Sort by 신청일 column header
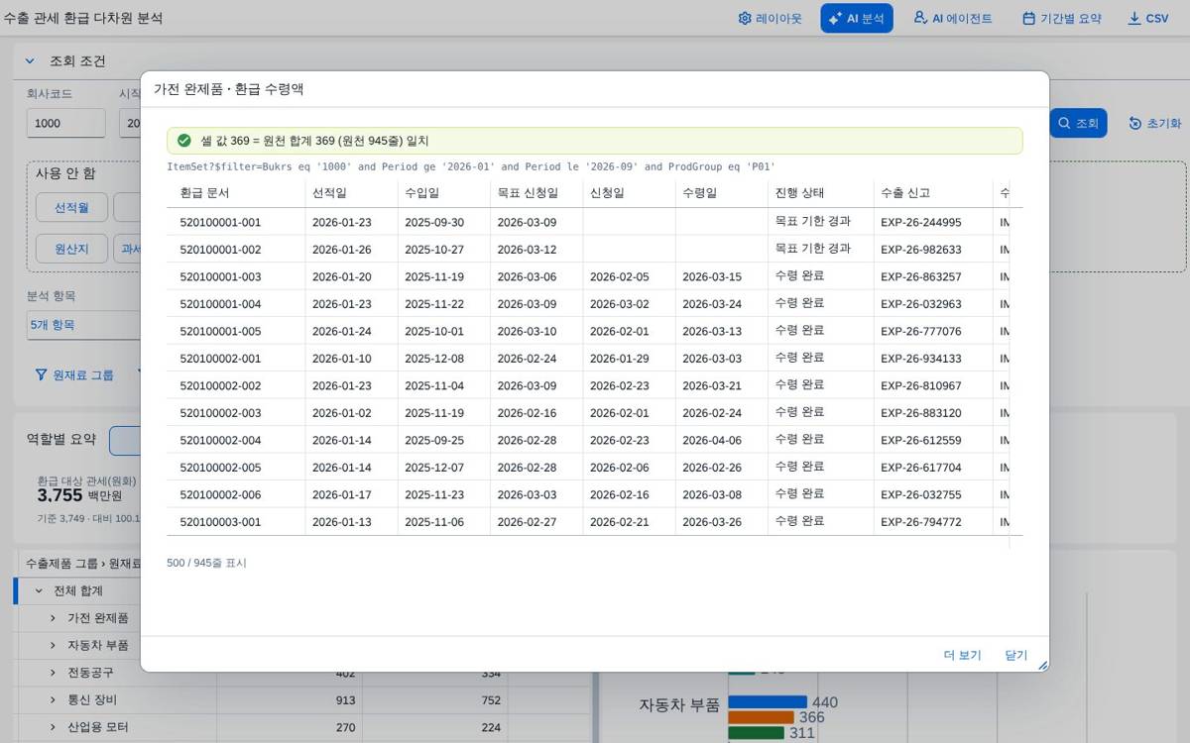 [629, 193]
